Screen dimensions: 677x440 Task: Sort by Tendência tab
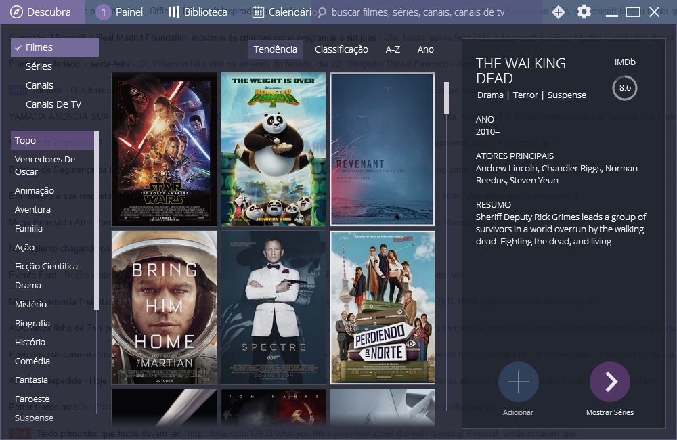click(x=275, y=49)
